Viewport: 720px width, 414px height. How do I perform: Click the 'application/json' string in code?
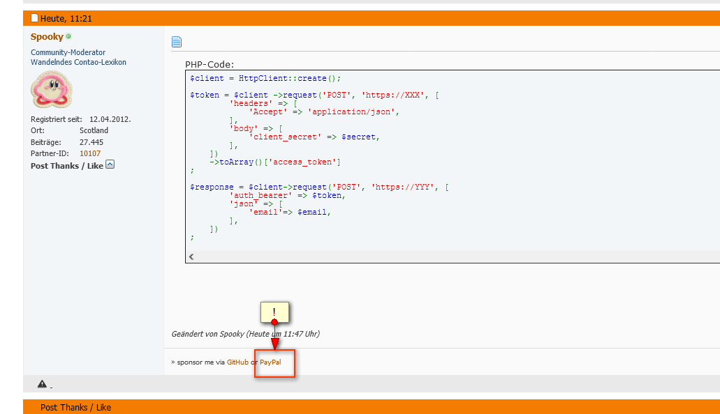(x=351, y=112)
